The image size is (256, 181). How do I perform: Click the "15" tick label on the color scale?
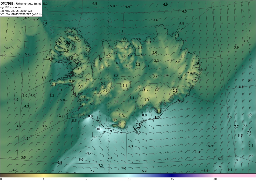click(x=172, y=179)
